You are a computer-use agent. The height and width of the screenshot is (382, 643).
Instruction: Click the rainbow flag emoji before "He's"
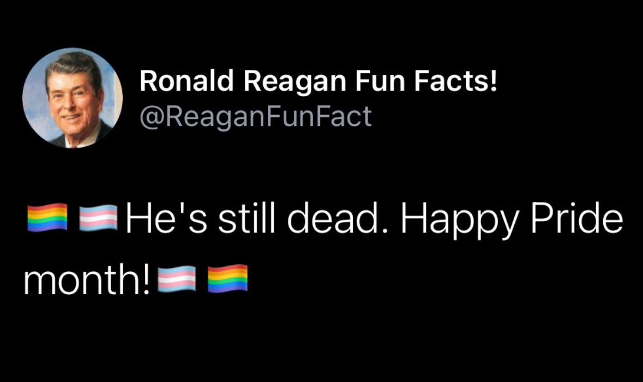coord(47,219)
